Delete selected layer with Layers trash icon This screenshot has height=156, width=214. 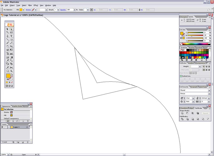pos(27,142)
